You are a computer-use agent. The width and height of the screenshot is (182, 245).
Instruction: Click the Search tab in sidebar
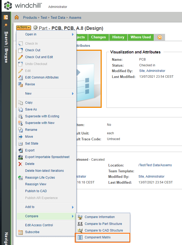click(6, 38)
